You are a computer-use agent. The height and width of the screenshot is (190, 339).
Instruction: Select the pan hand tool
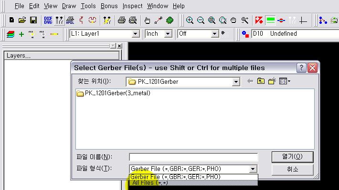coord(233,20)
